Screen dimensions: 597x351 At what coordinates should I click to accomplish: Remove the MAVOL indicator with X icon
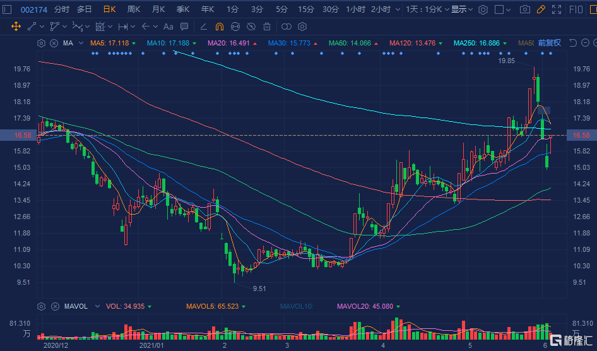[54, 306]
